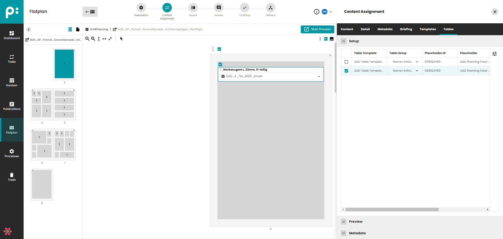Open the table column settings icon
The height and width of the screenshot is (239, 503).
coord(494,54)
